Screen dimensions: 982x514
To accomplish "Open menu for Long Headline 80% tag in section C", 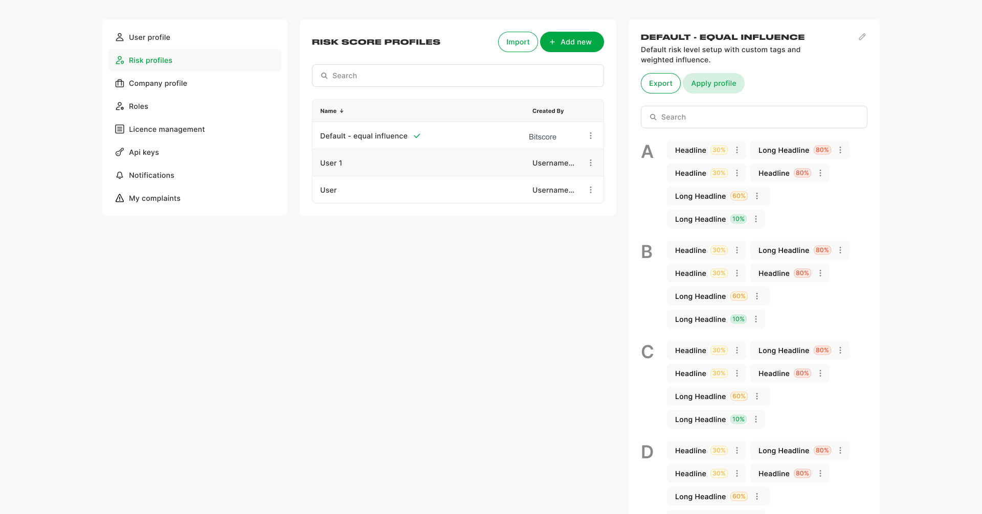I will point(840,351).
